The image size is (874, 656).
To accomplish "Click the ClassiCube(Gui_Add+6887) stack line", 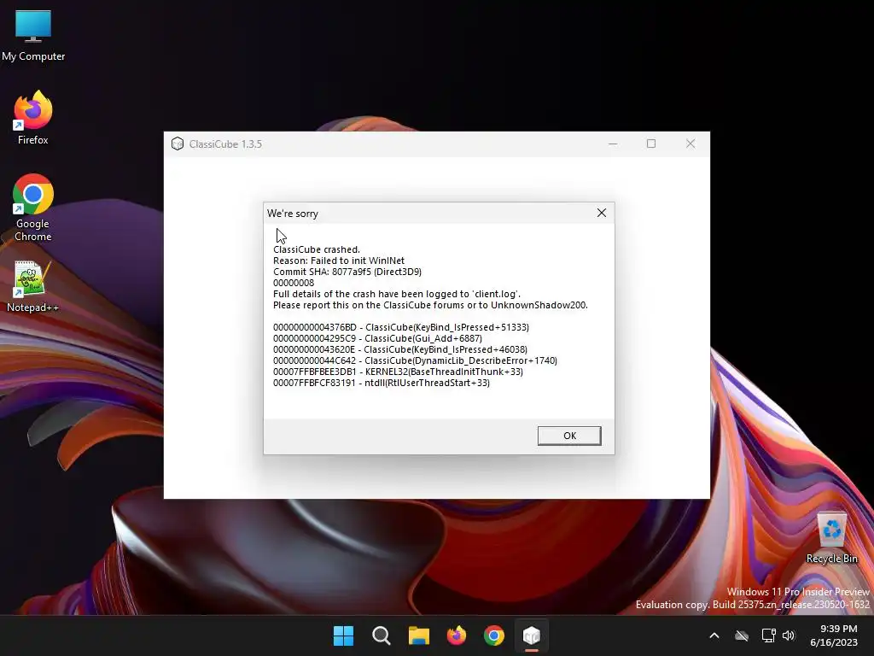I will pos(377,338).
